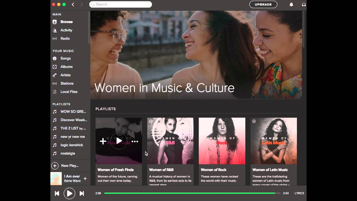
Task: Click the now playing album art thumbnail
Action: pos(56,179)
